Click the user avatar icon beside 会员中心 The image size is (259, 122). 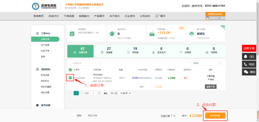click(207, 18)
